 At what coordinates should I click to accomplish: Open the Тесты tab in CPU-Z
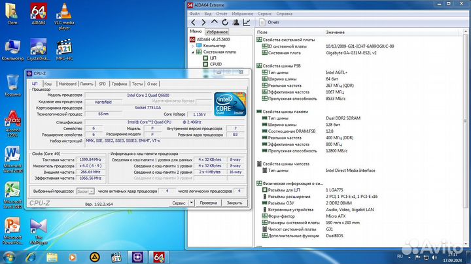[137, 84]
